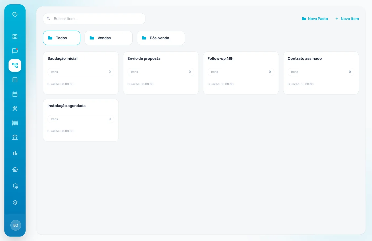Viewport: 372px width, 241px height.
Task: Open the tools wrench-and-hammer sidebar icon
Action: pyautogui.click(x=15, y=109)
